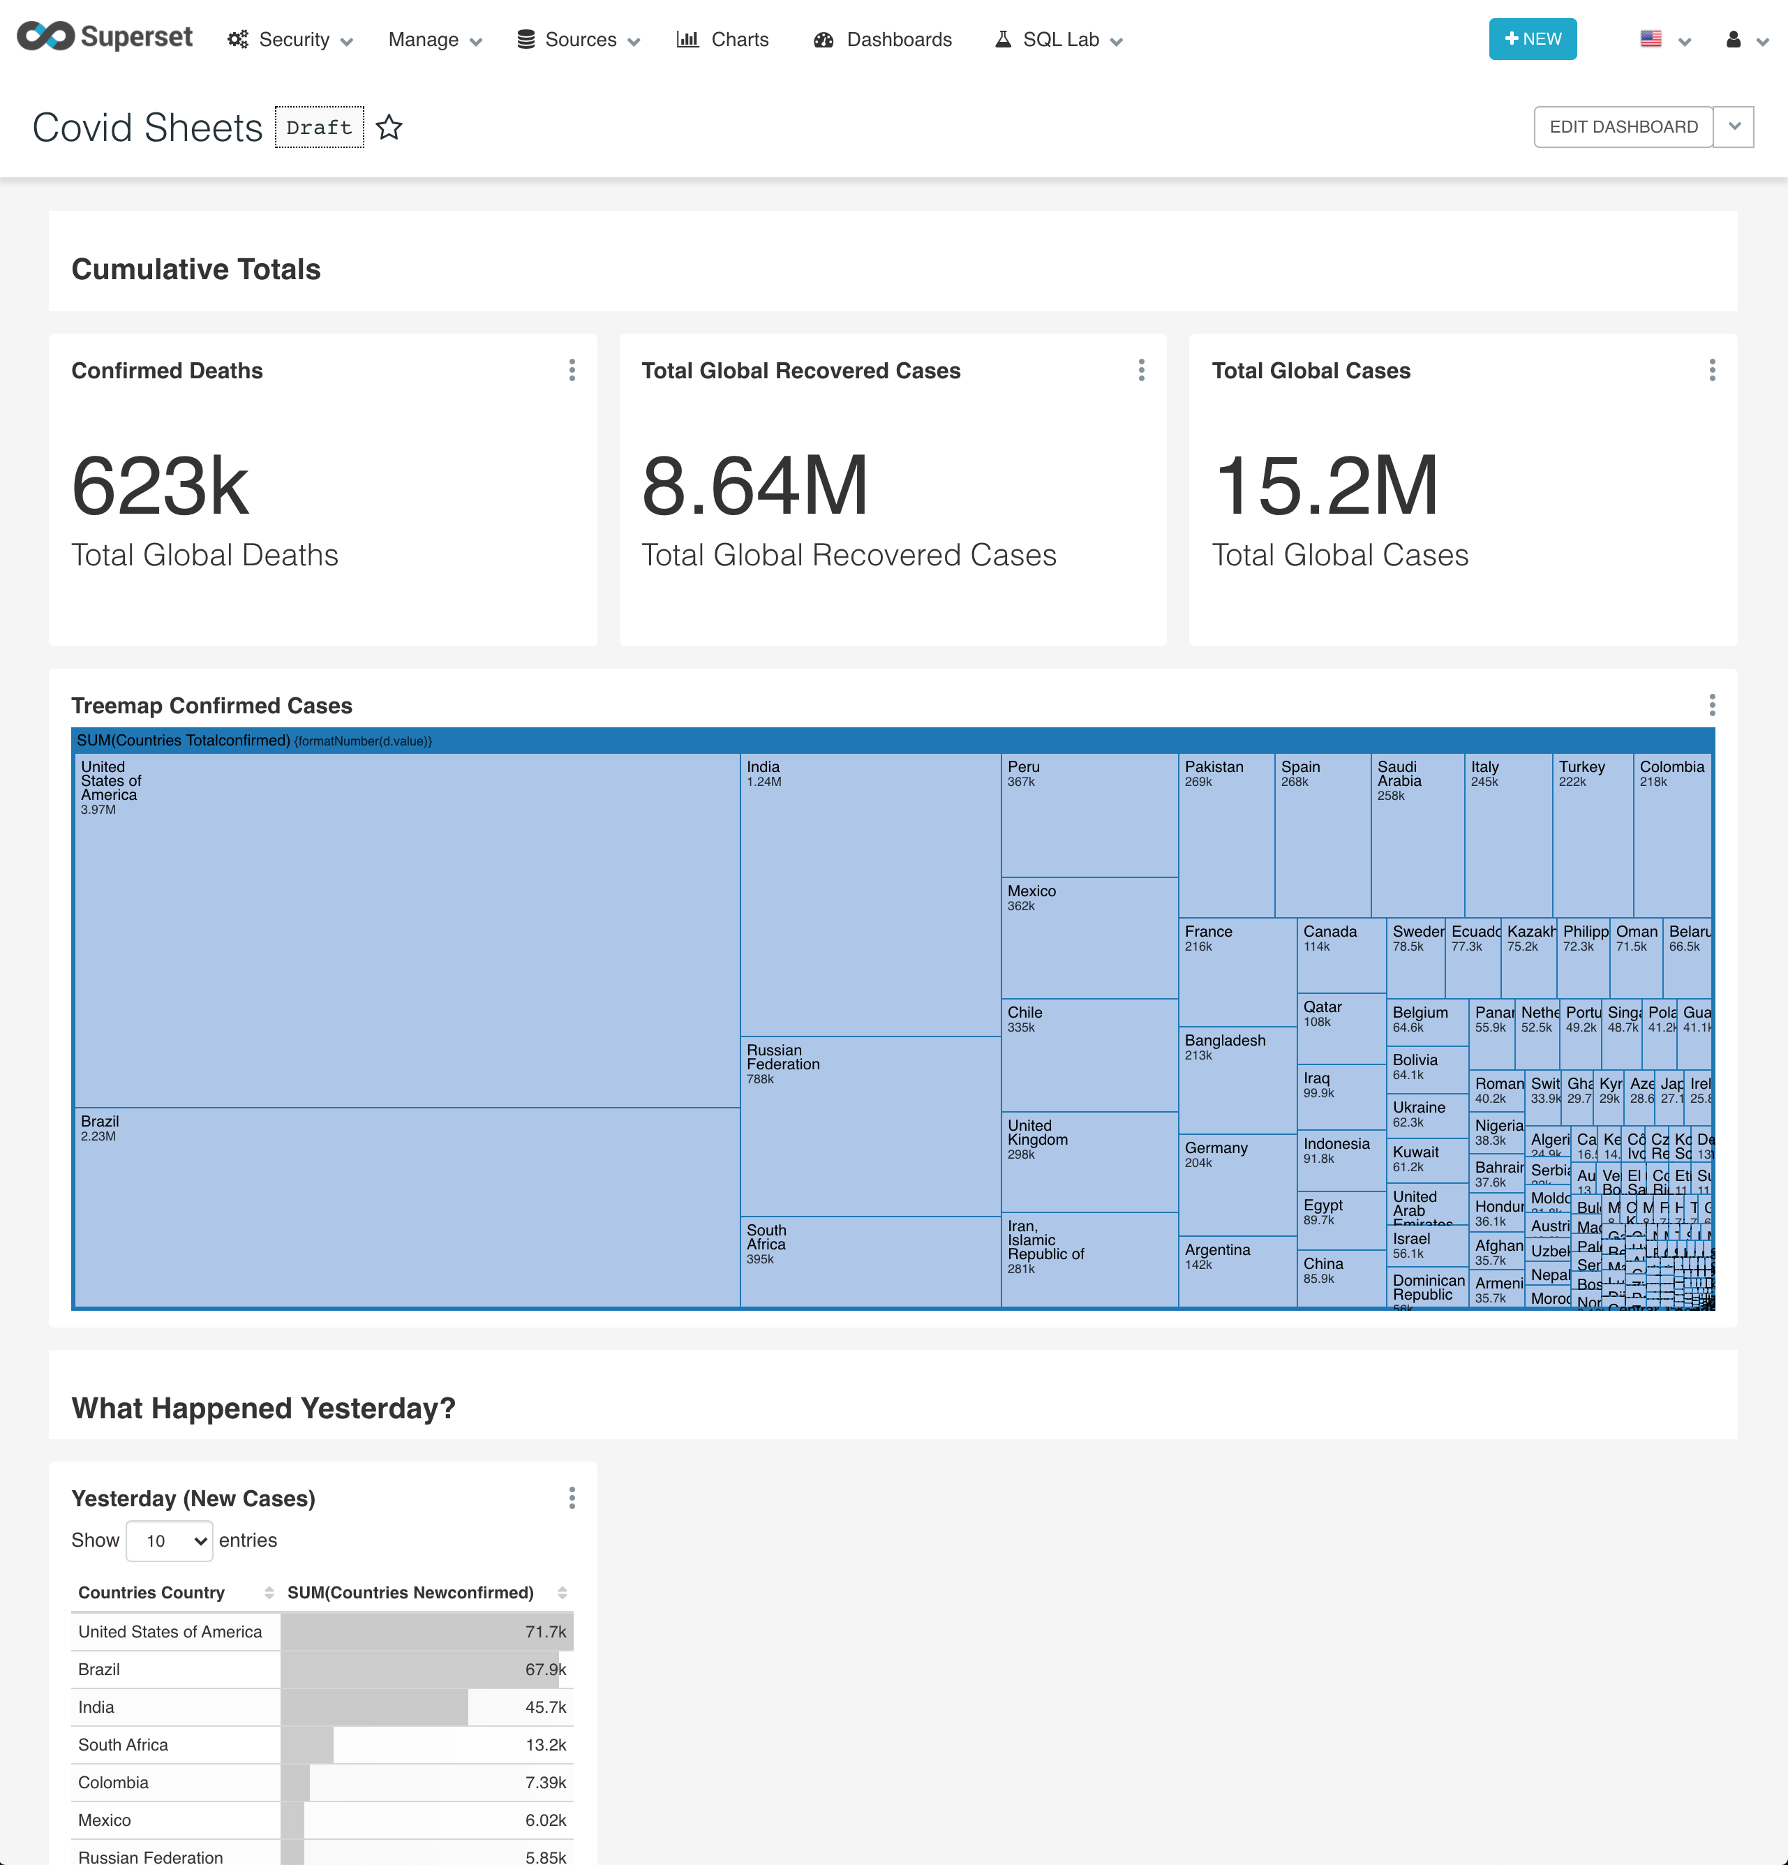Click the Dashboards gauge icon
Viewport: 1788px width, 1865px height.
pos(823,39)
